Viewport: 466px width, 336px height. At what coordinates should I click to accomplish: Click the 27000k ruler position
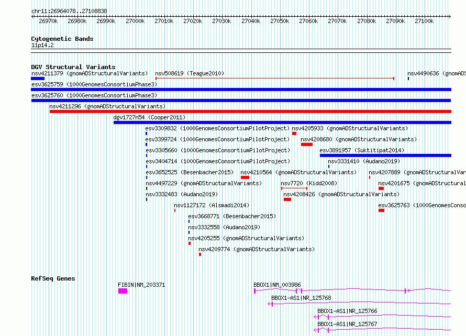(x=135, y=21)
